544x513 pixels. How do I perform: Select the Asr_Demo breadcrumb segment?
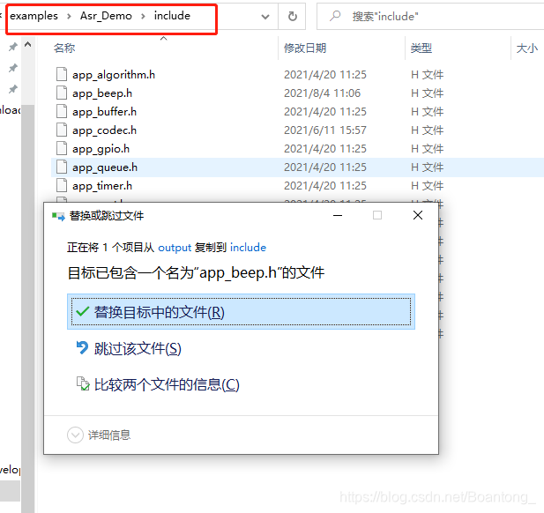coord(106,16)
